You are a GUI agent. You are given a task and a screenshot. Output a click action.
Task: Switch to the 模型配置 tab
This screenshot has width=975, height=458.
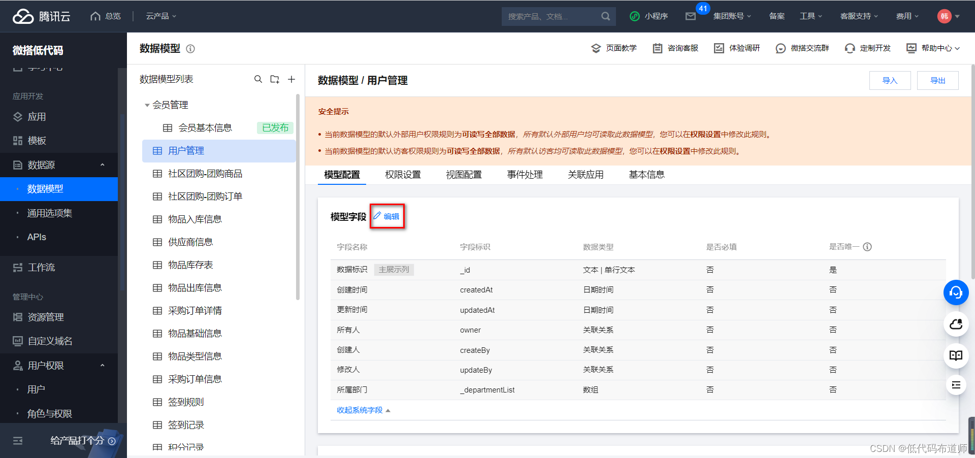coord(342,175)
